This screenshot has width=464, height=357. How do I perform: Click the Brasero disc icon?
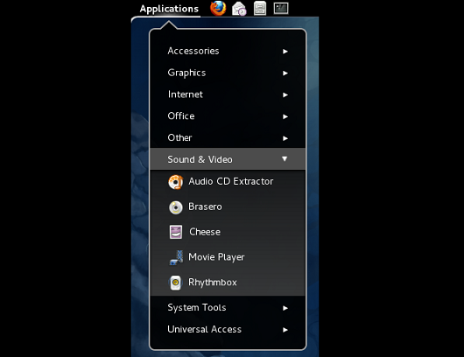(176, 207)
